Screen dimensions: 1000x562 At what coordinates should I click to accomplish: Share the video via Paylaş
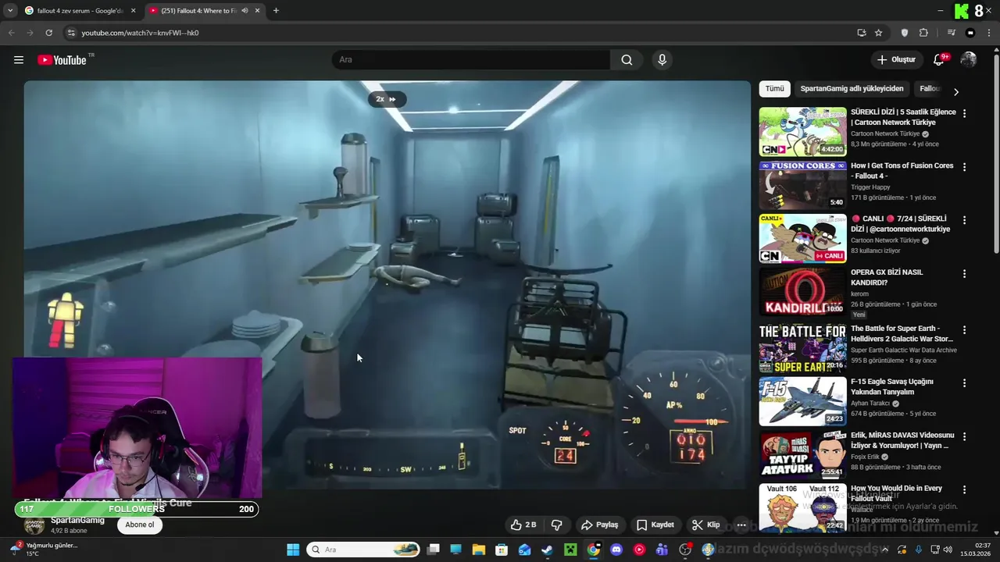599,525
